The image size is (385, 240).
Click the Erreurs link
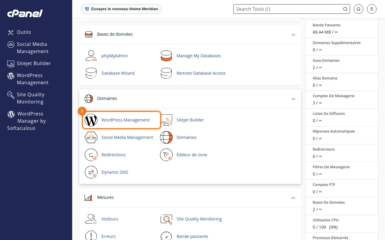109,236
